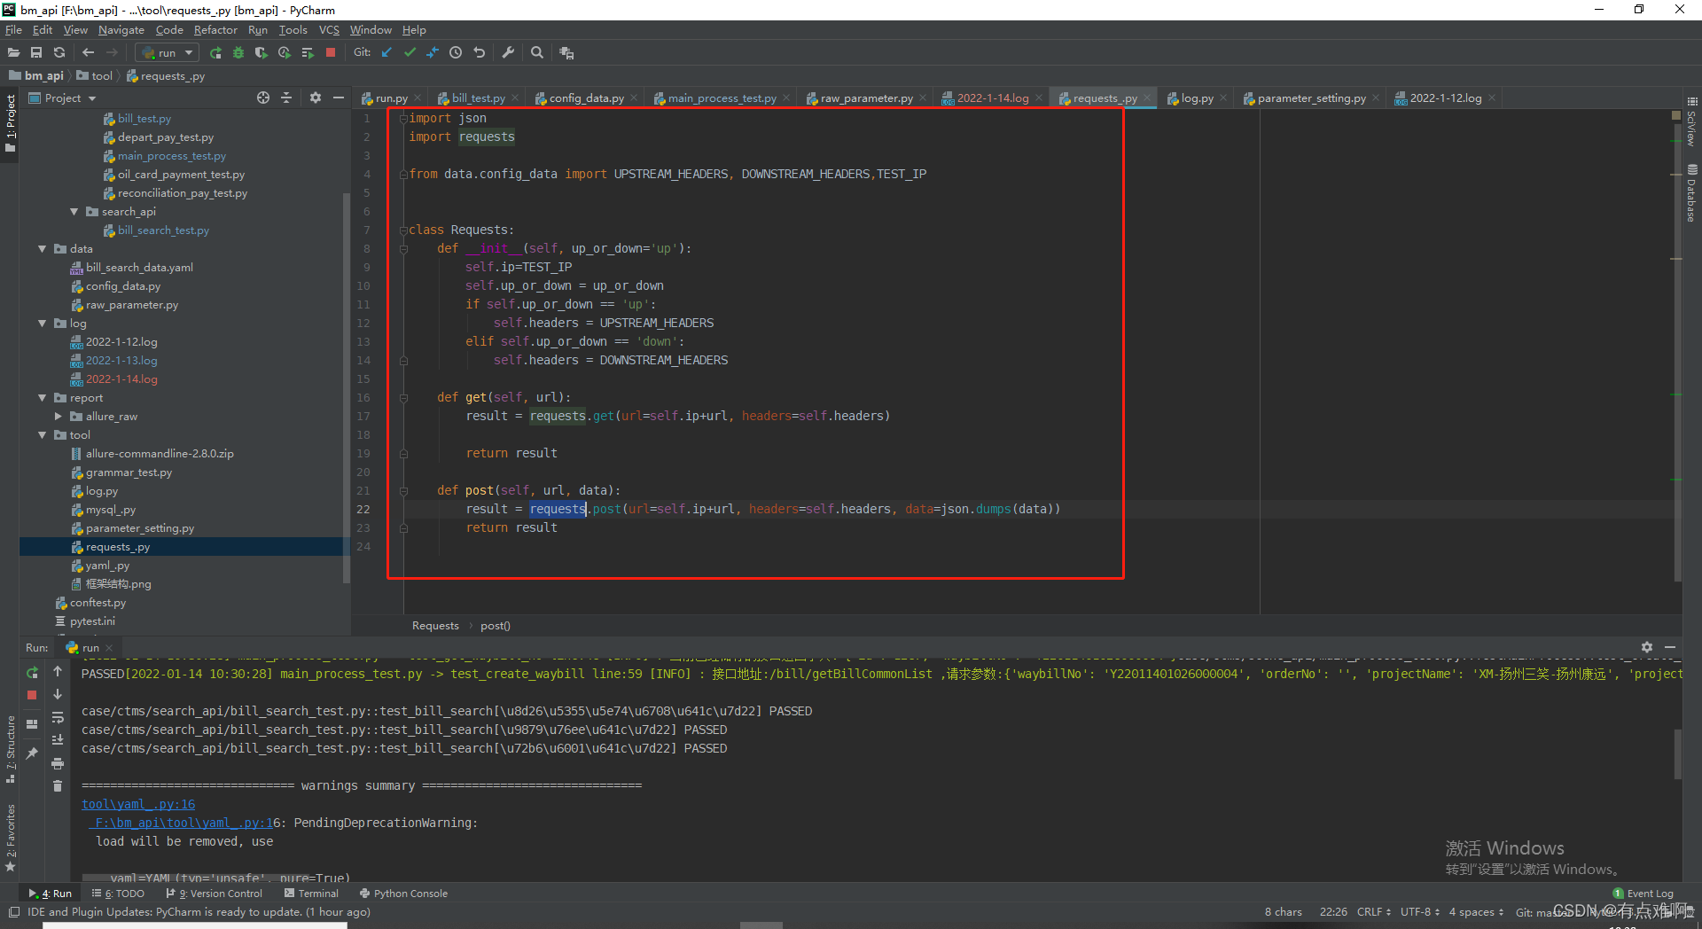This screenshot has height=929, width=1702.
Task: Open the Refactor menu
Action: [x=215, y=30]
